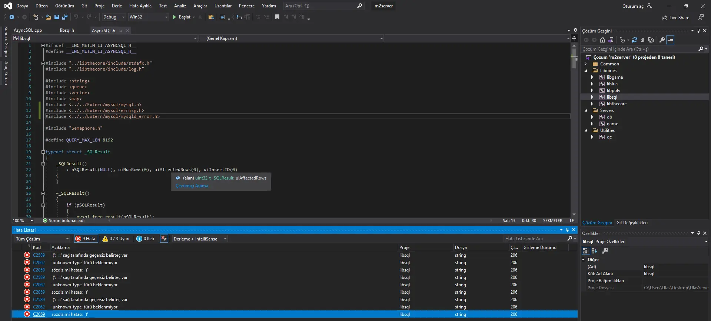Viewport: 711px width, 321px height.
Task: Open the Debug configuration dropdown
Action: point(113,17)
